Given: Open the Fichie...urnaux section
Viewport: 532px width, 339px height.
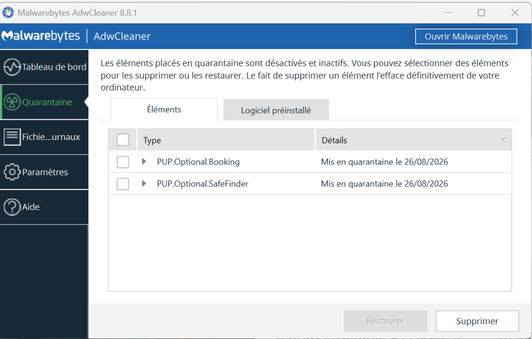Looking at the screenshot, I should tap(44, 137).
